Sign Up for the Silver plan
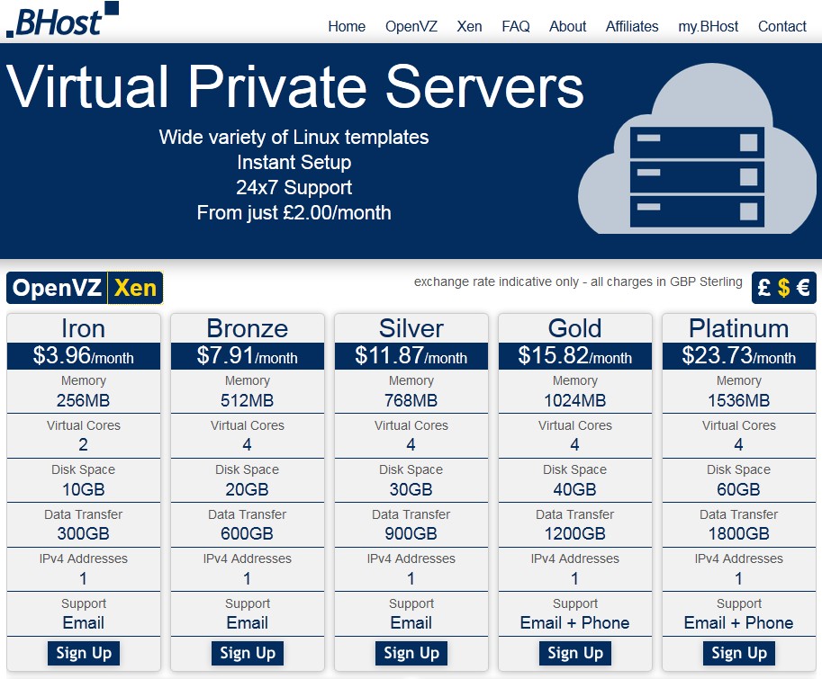The image size is (822, 679). (411, 653)
